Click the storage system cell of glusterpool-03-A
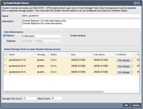 (42, 72)
